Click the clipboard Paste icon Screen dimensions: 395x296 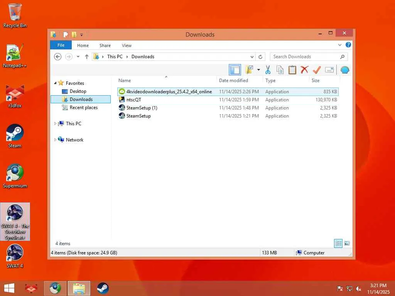tap(292, 70)
